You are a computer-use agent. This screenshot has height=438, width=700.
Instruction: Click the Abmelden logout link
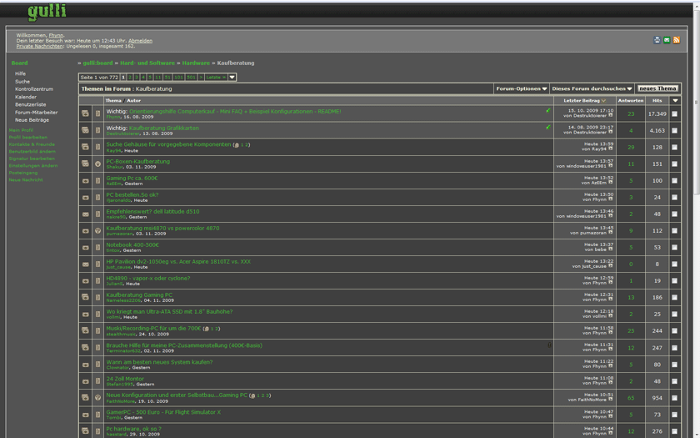point(140,41)
